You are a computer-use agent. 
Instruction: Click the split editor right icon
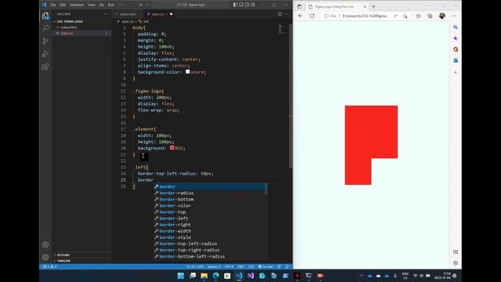tap(279, 14)
